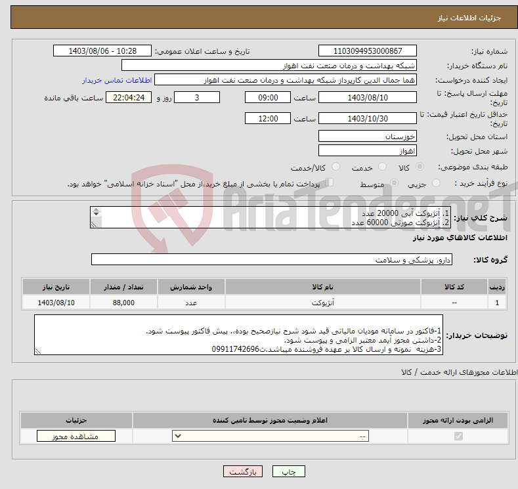This screenshot has height=489, width=518.
Task: Click the delivery province خوزستان field
Action: point(368,136)
